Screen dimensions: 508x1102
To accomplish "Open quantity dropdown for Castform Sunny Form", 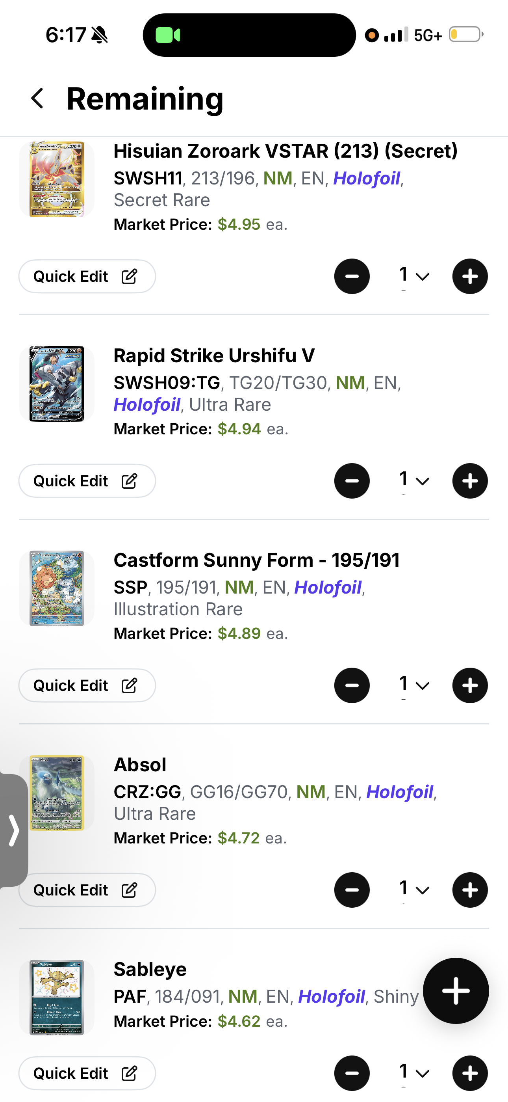I will click(x=413, y=685).
